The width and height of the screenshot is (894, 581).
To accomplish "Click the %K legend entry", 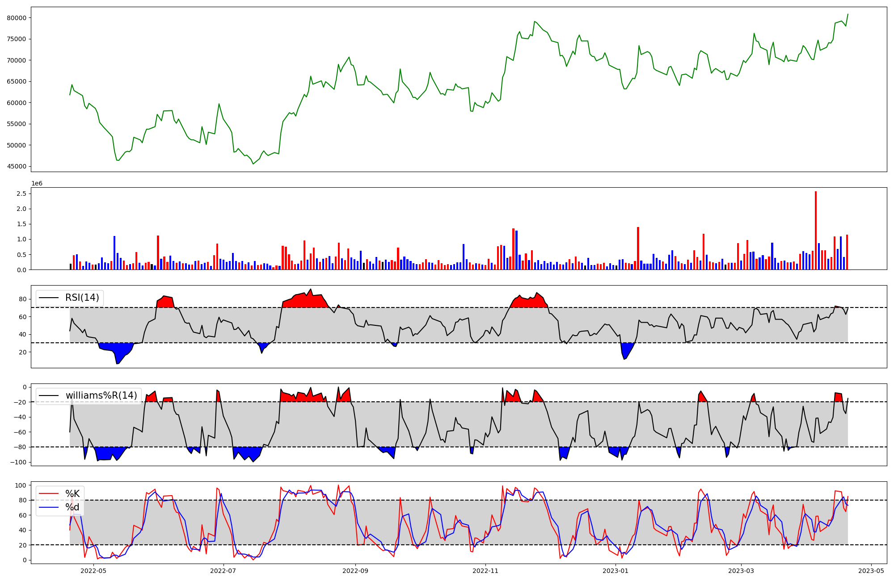I will [72, 493].
